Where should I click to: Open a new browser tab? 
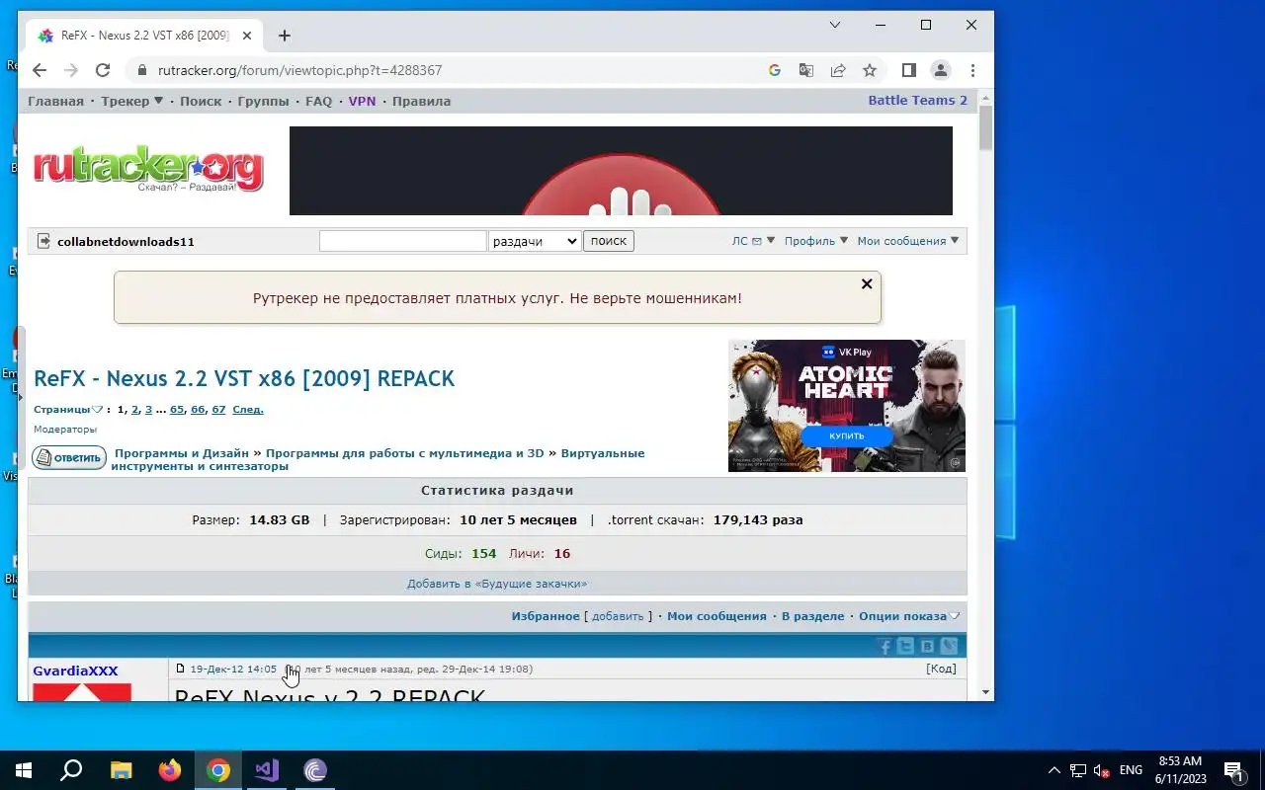pyautogui.click(x=285, y=36)
